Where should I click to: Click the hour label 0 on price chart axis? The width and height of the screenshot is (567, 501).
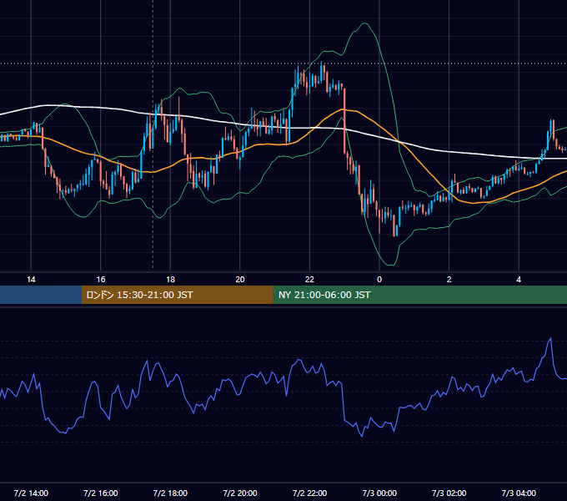tap(379, 280)
